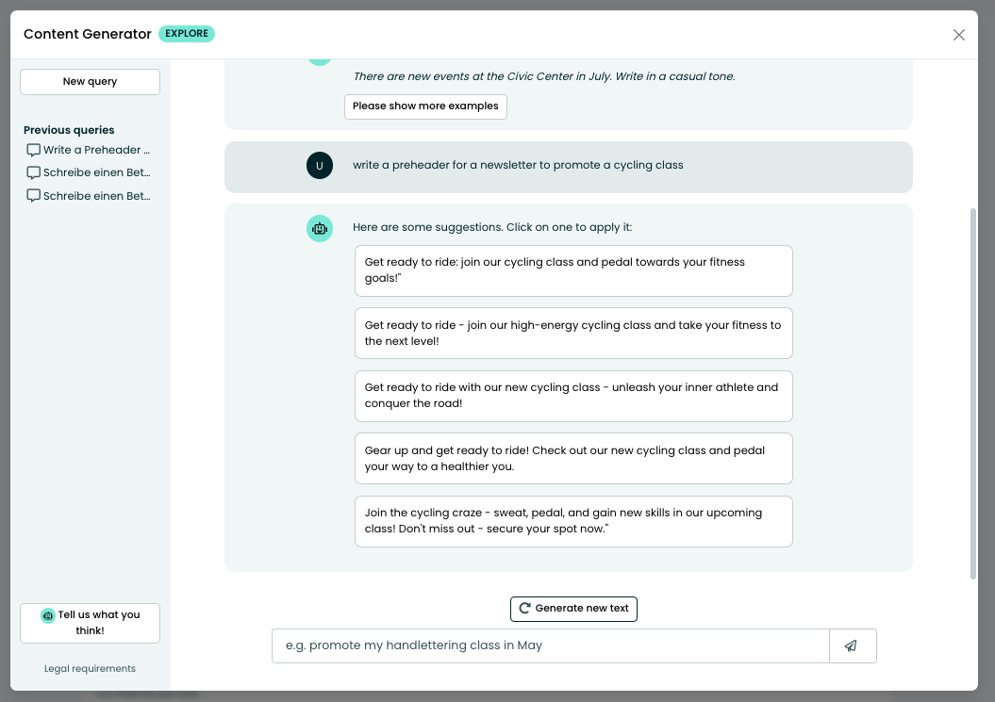Click the paper plane send icon
The width and height of the screenshot is (995, 702).
(x=852, y=645)
